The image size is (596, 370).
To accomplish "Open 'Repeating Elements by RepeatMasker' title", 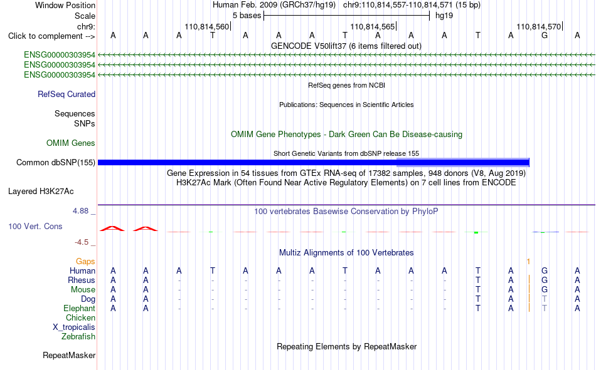I will (346, 346).
